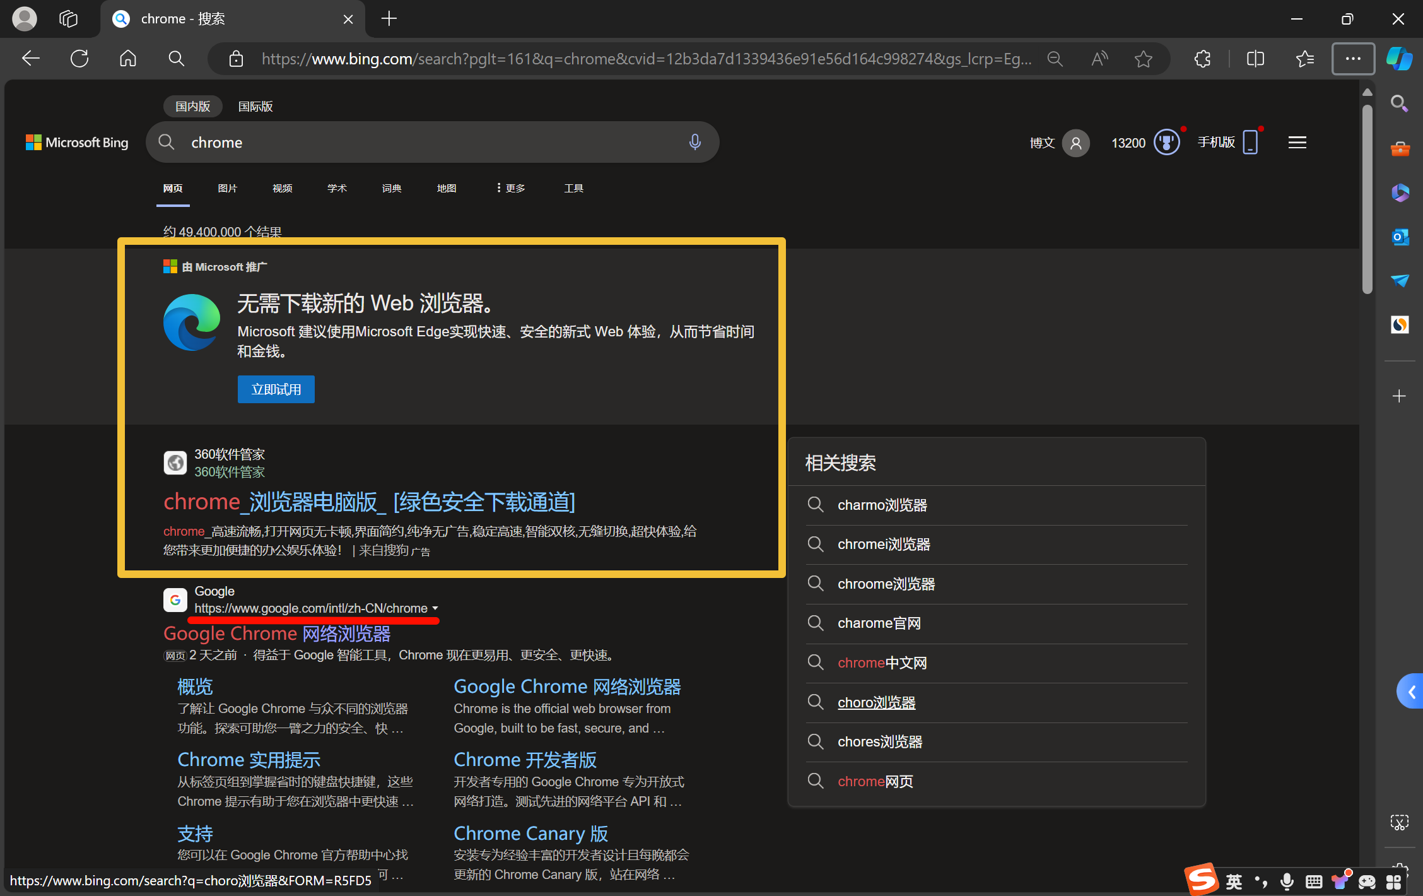Add this page to favorites star
The image size is (1423, 896).
(1143, 59)
